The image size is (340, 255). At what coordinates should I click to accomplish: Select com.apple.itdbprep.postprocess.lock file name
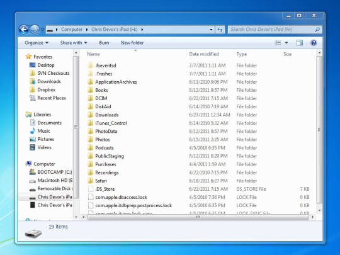tap(133, 205)
